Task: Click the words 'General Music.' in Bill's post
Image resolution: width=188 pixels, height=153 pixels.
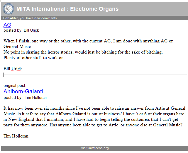Action: tap(18, 47)
